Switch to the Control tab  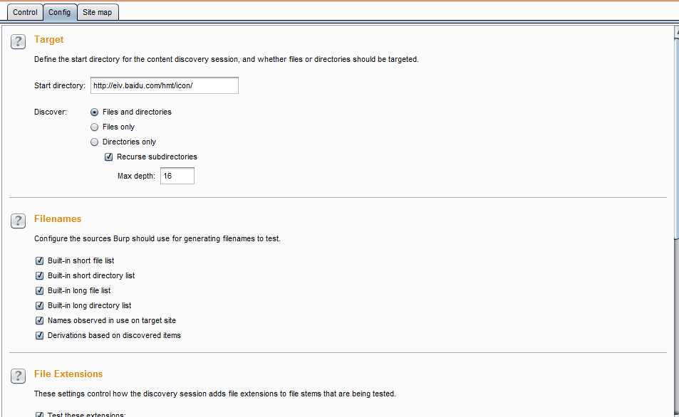[x=25, y=12]
